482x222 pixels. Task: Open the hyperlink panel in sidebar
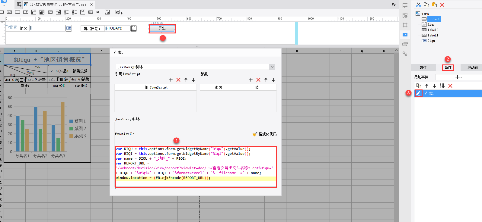click(405, 54)
